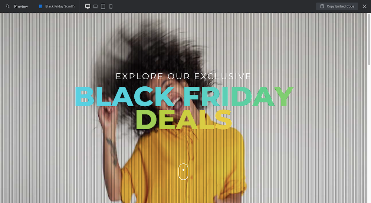Click the BLACK FRIDAY gradient heading
Screen dimensions: 371x203
pyautogui.click(x=184, y=96)
